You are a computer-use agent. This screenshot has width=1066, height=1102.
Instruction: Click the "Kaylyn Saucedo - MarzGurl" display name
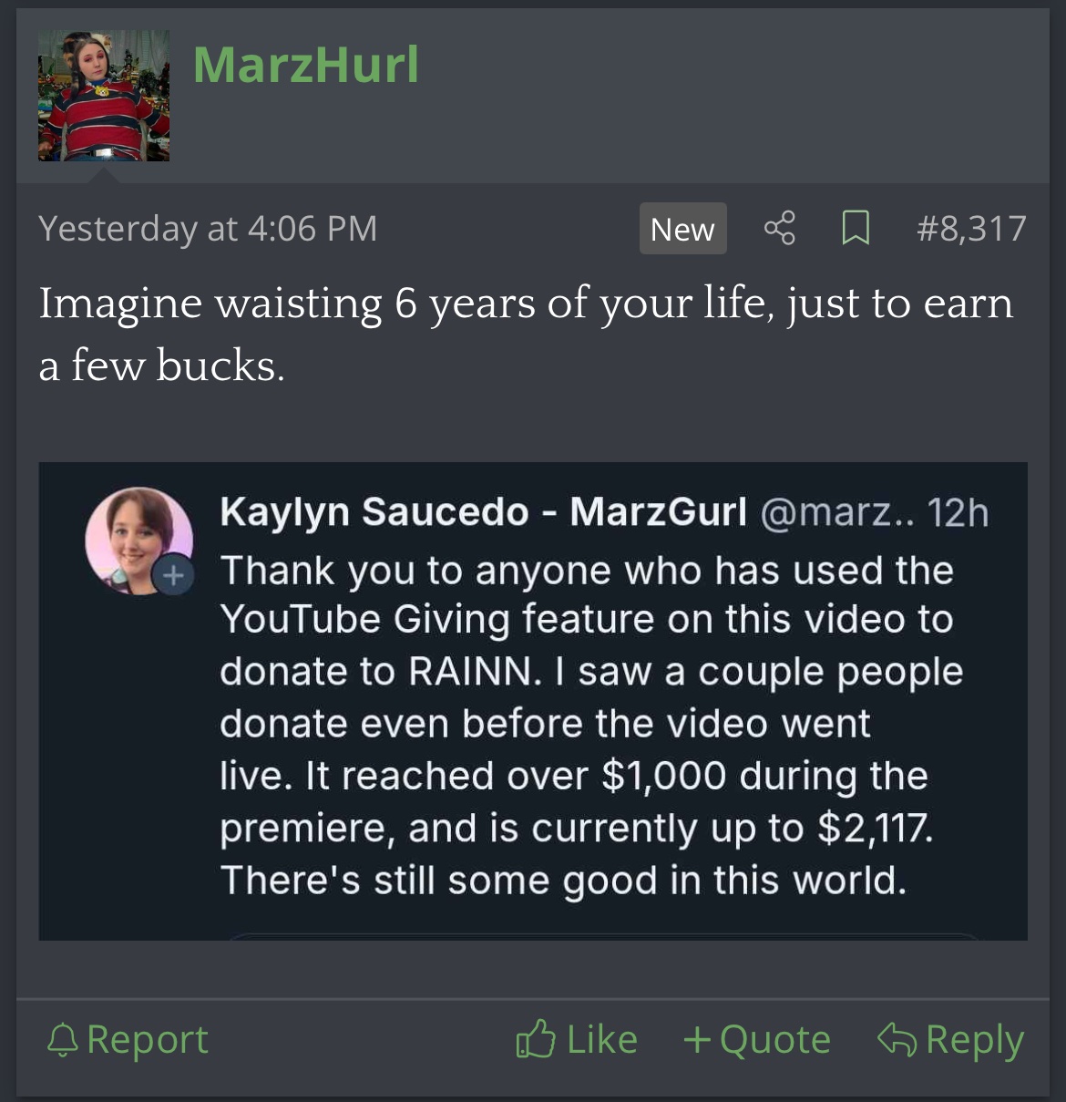483,512
